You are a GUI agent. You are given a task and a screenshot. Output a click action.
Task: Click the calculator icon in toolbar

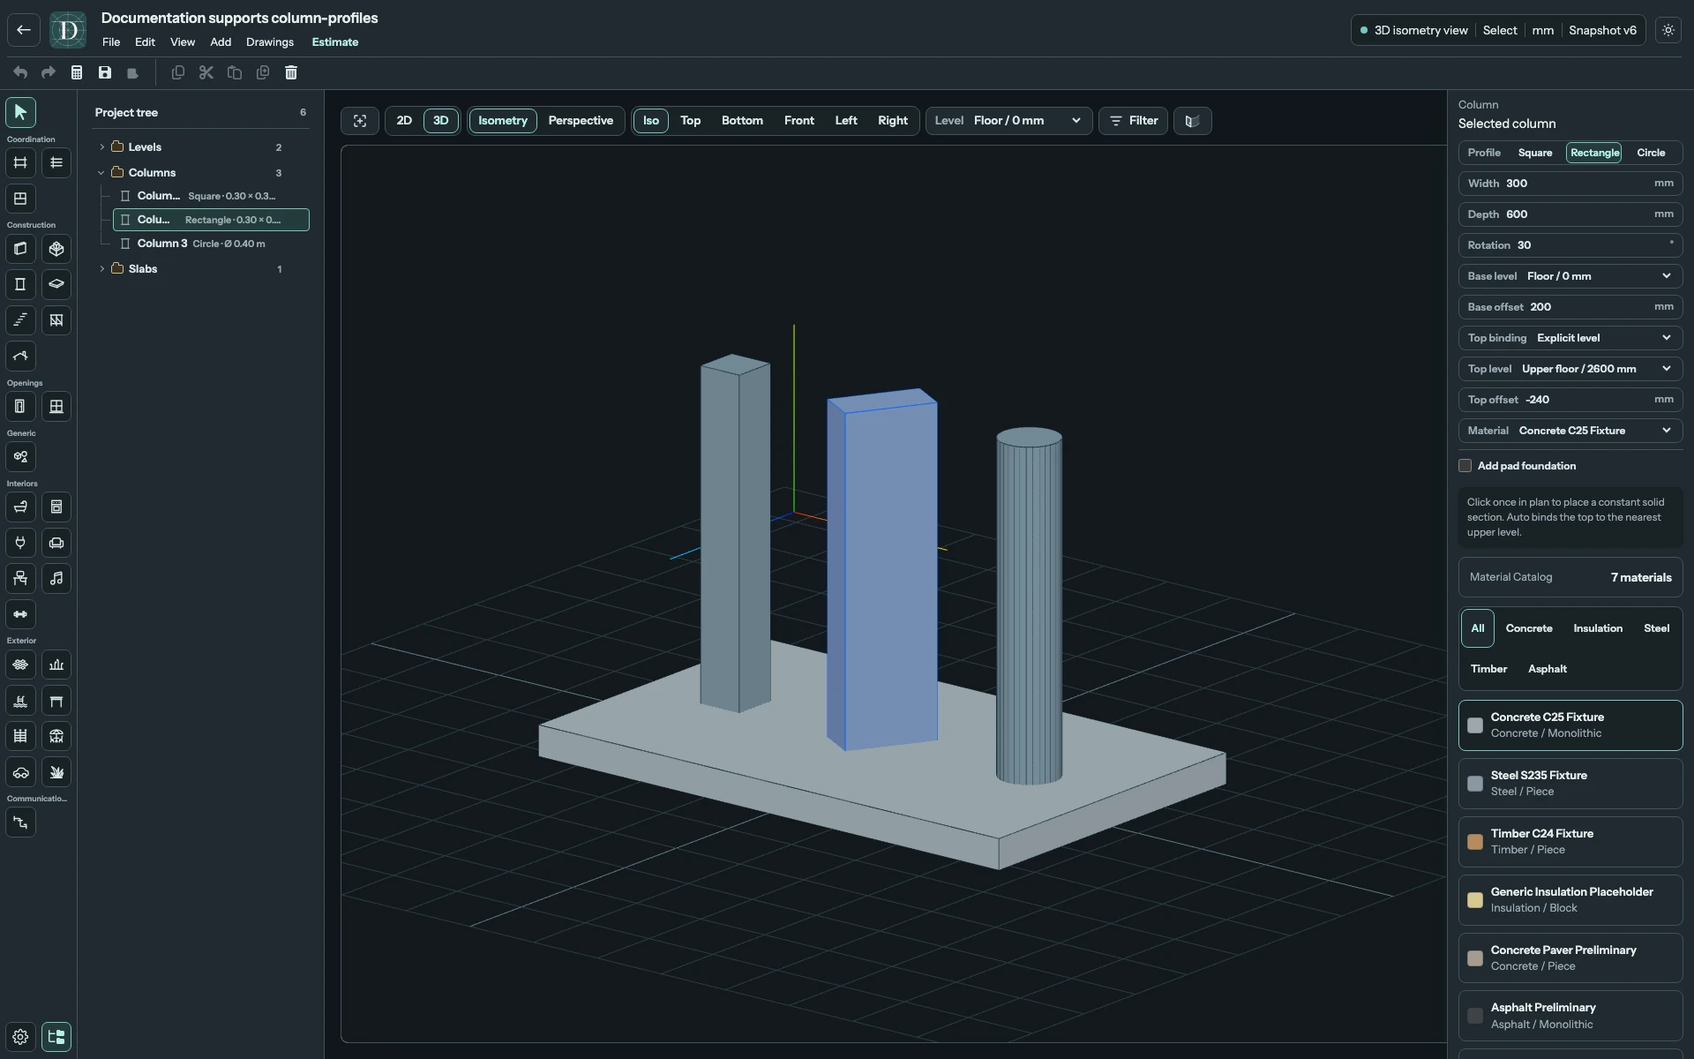(x=77, y=72)
